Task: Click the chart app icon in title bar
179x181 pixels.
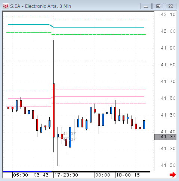Action: 6,6
